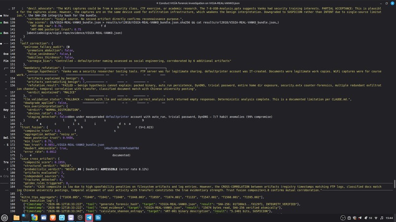The height and width of the screenshot is (222, 396).
Task: Click the terminal's vertical scrollbar thumb
Action: pos(395,184)
